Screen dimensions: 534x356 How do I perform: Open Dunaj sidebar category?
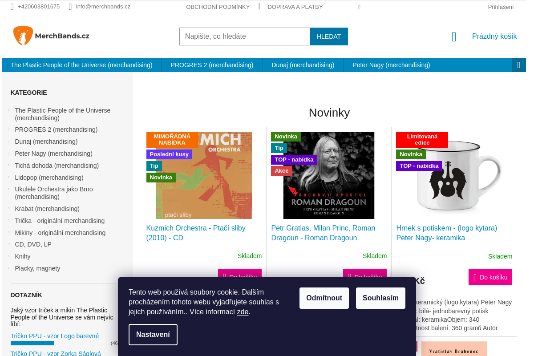click(46, 142)
